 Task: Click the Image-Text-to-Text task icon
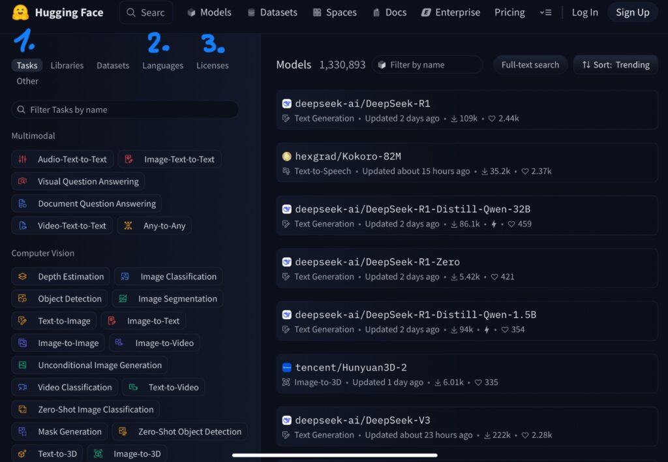(129, 159)
